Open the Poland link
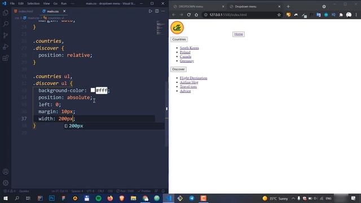 tap(185, 52)
